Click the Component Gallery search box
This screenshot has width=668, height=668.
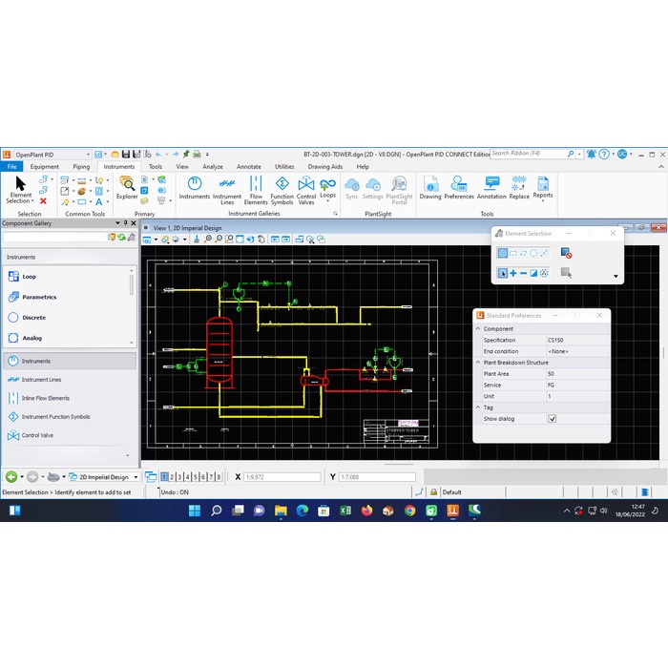[x=54, y=238]
